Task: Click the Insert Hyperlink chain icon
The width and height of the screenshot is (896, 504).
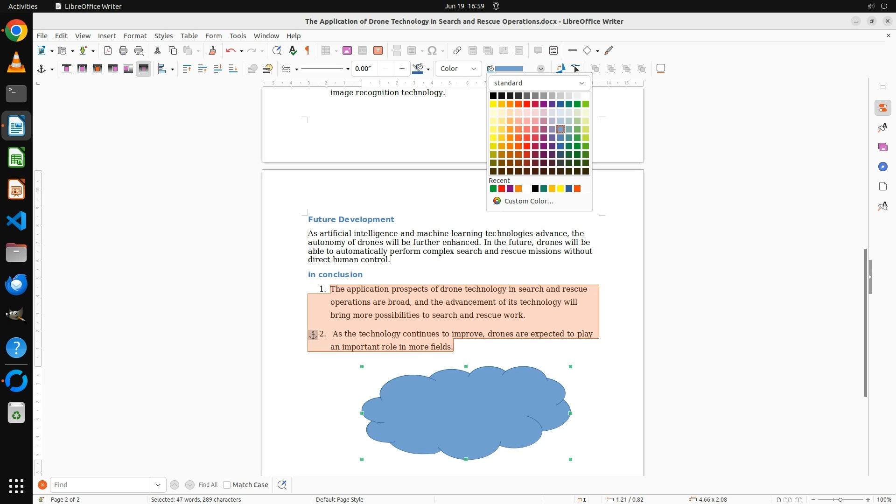Action: (457, 50)
